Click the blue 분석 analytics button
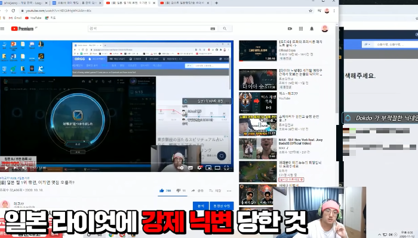This screenshot has width=418, height=238. (x=201, y=206)
